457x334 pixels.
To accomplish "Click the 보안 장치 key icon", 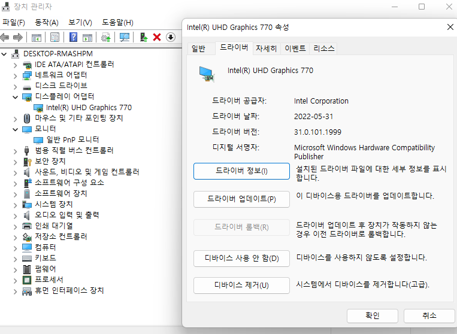I will click(27, 162).
